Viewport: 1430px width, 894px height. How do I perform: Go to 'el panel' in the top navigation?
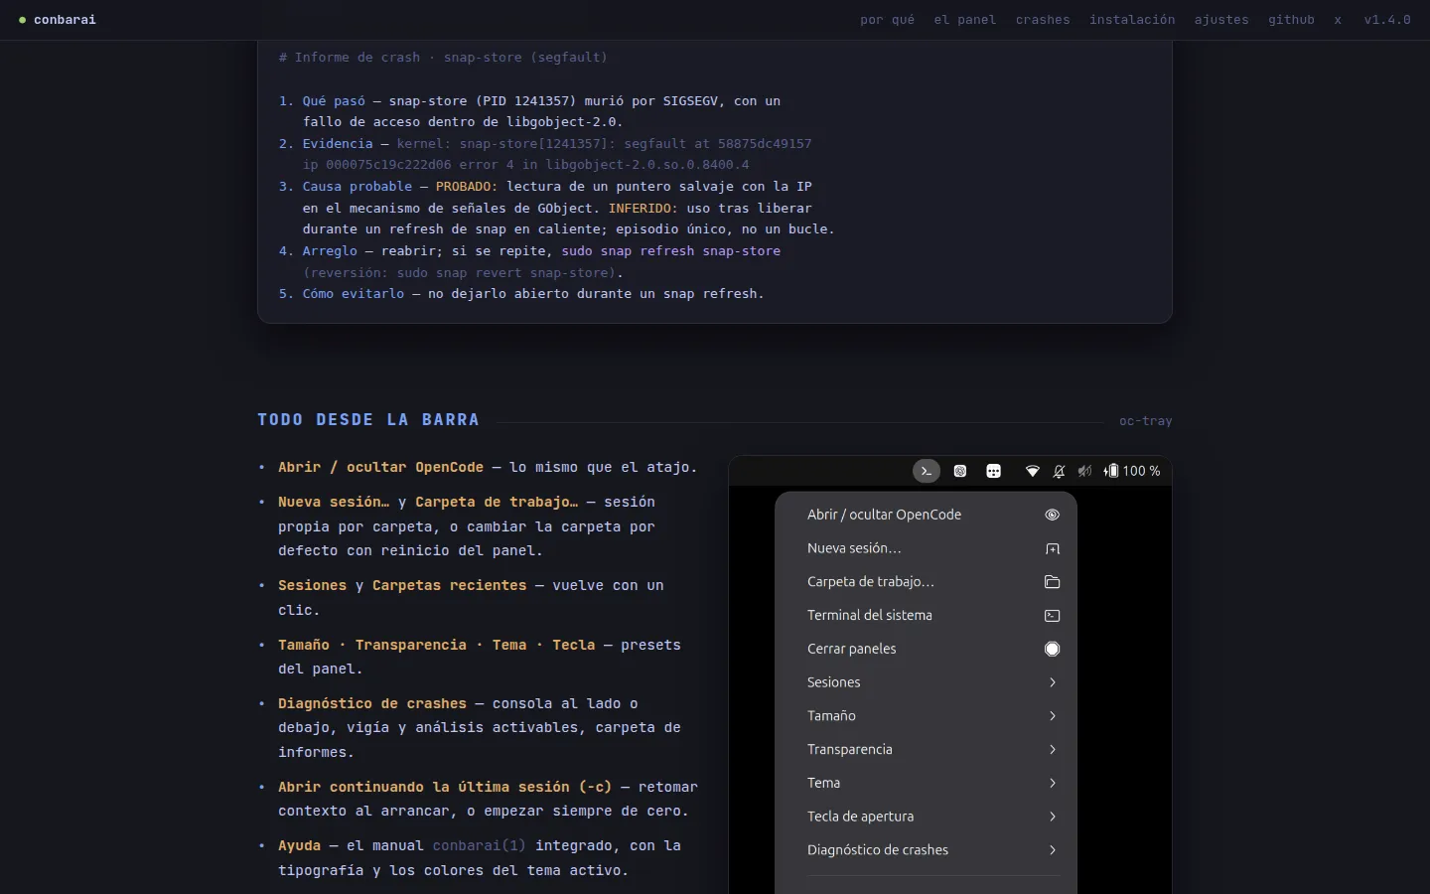pos(964,20)
